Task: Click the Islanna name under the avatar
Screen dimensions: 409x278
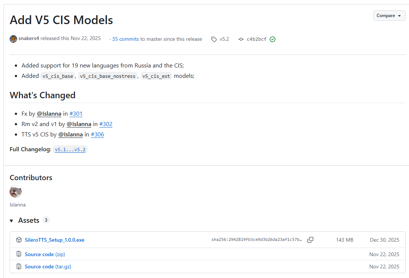Action: click(x=17, y=205)
